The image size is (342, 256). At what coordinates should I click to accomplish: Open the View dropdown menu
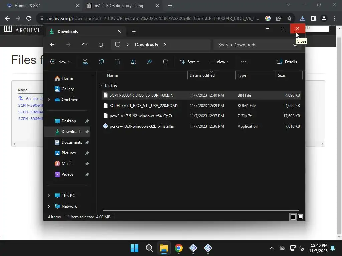[219, 62]
